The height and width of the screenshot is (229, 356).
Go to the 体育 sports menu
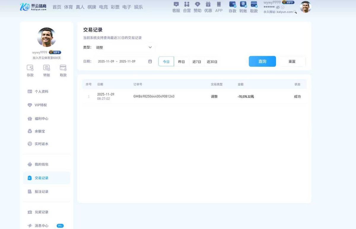pyautogui.click(x=68, y=7)
